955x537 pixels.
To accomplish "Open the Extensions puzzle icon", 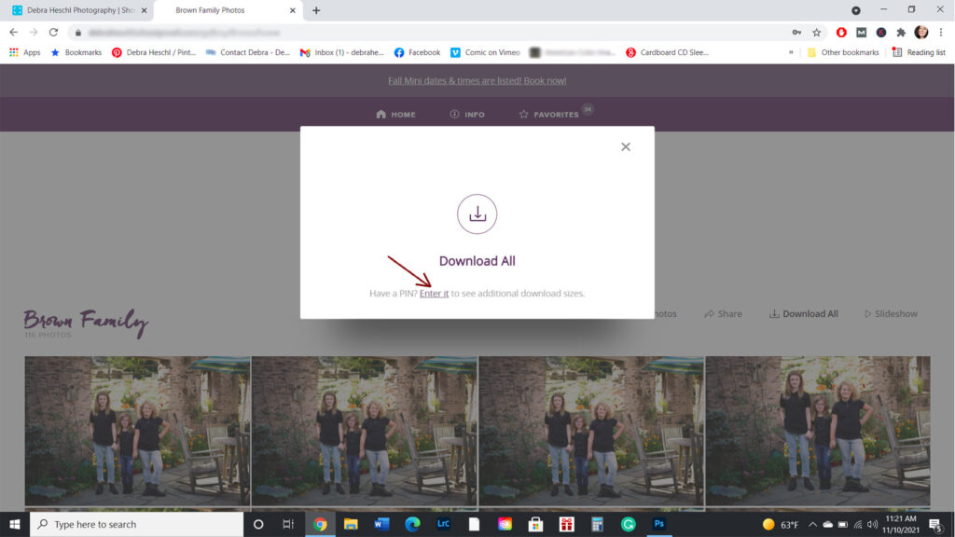I will pos(901,33).
